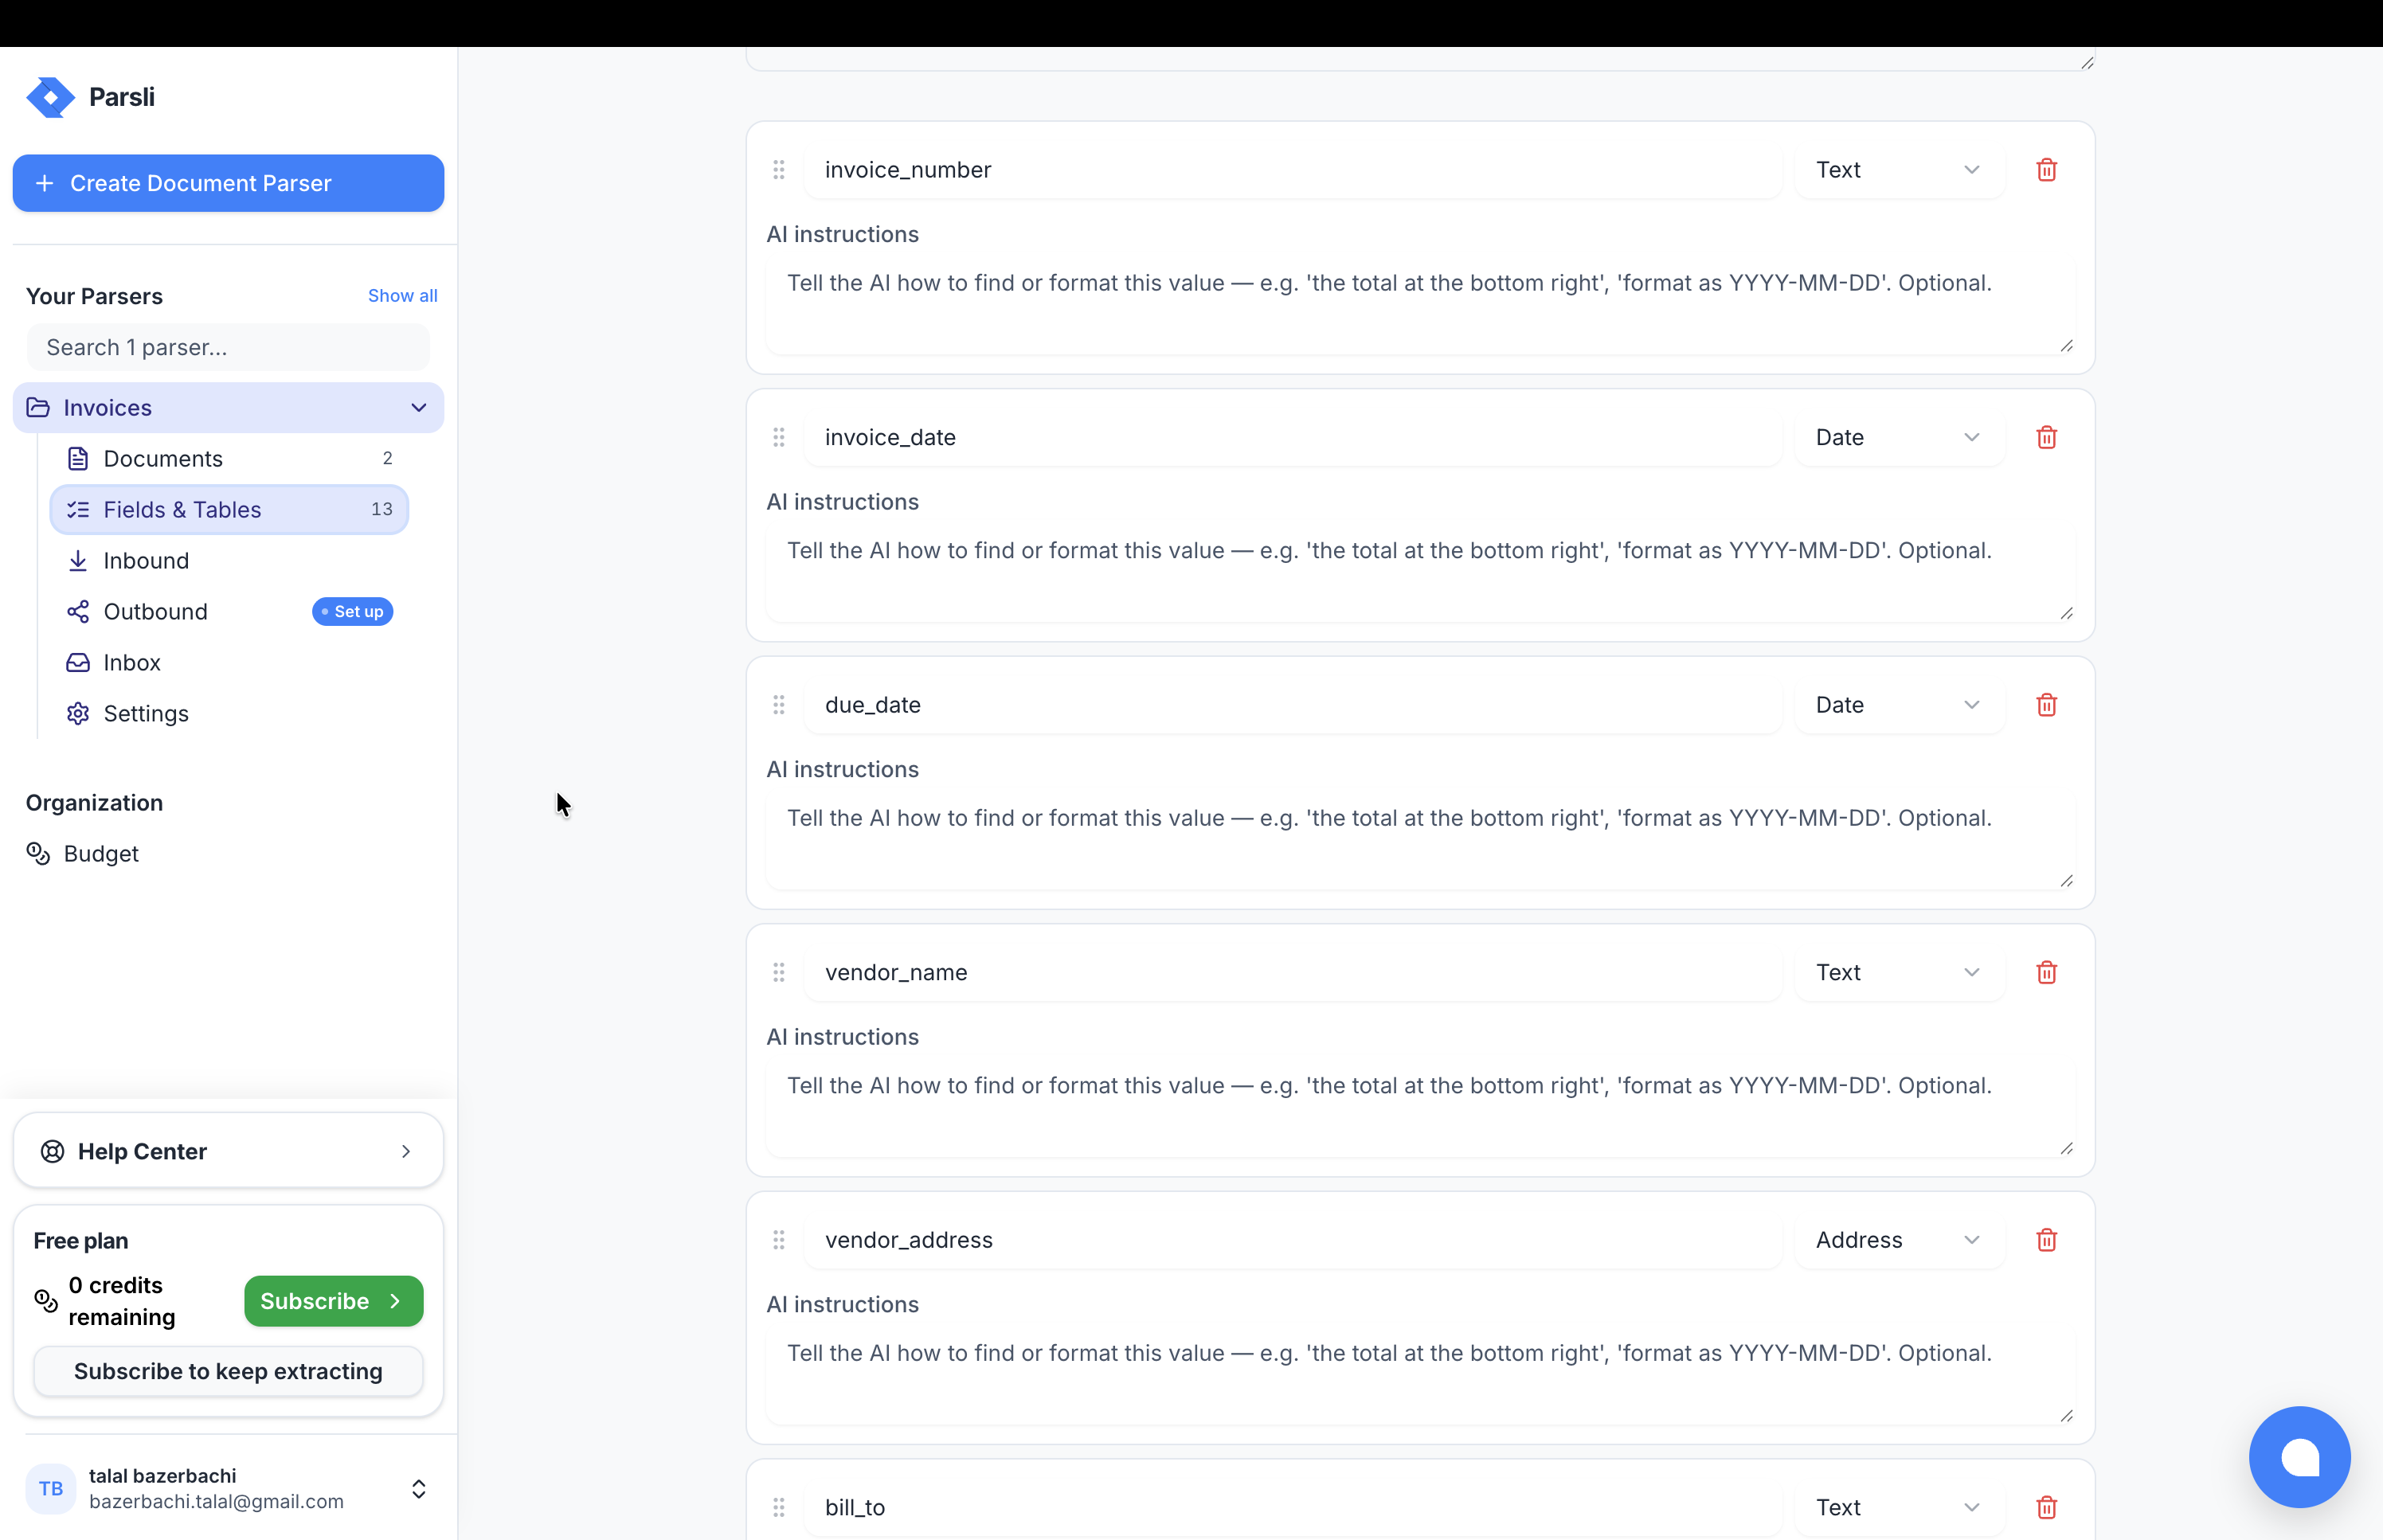Click the Budget coins icon

click(38, 854)
